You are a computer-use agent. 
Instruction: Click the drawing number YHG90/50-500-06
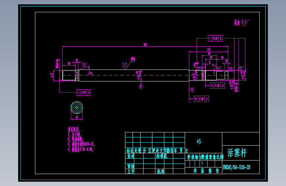(237, 167)
